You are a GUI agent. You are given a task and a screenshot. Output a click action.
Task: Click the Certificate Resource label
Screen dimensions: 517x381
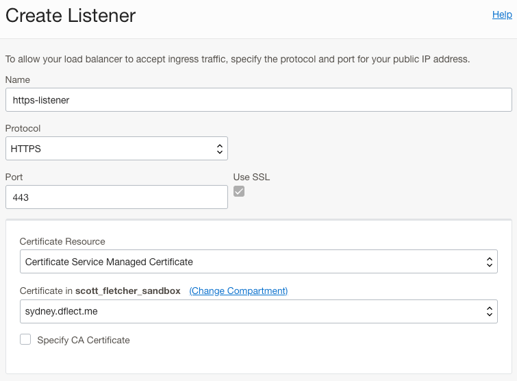pyautogui.click(x=62, y=241)
